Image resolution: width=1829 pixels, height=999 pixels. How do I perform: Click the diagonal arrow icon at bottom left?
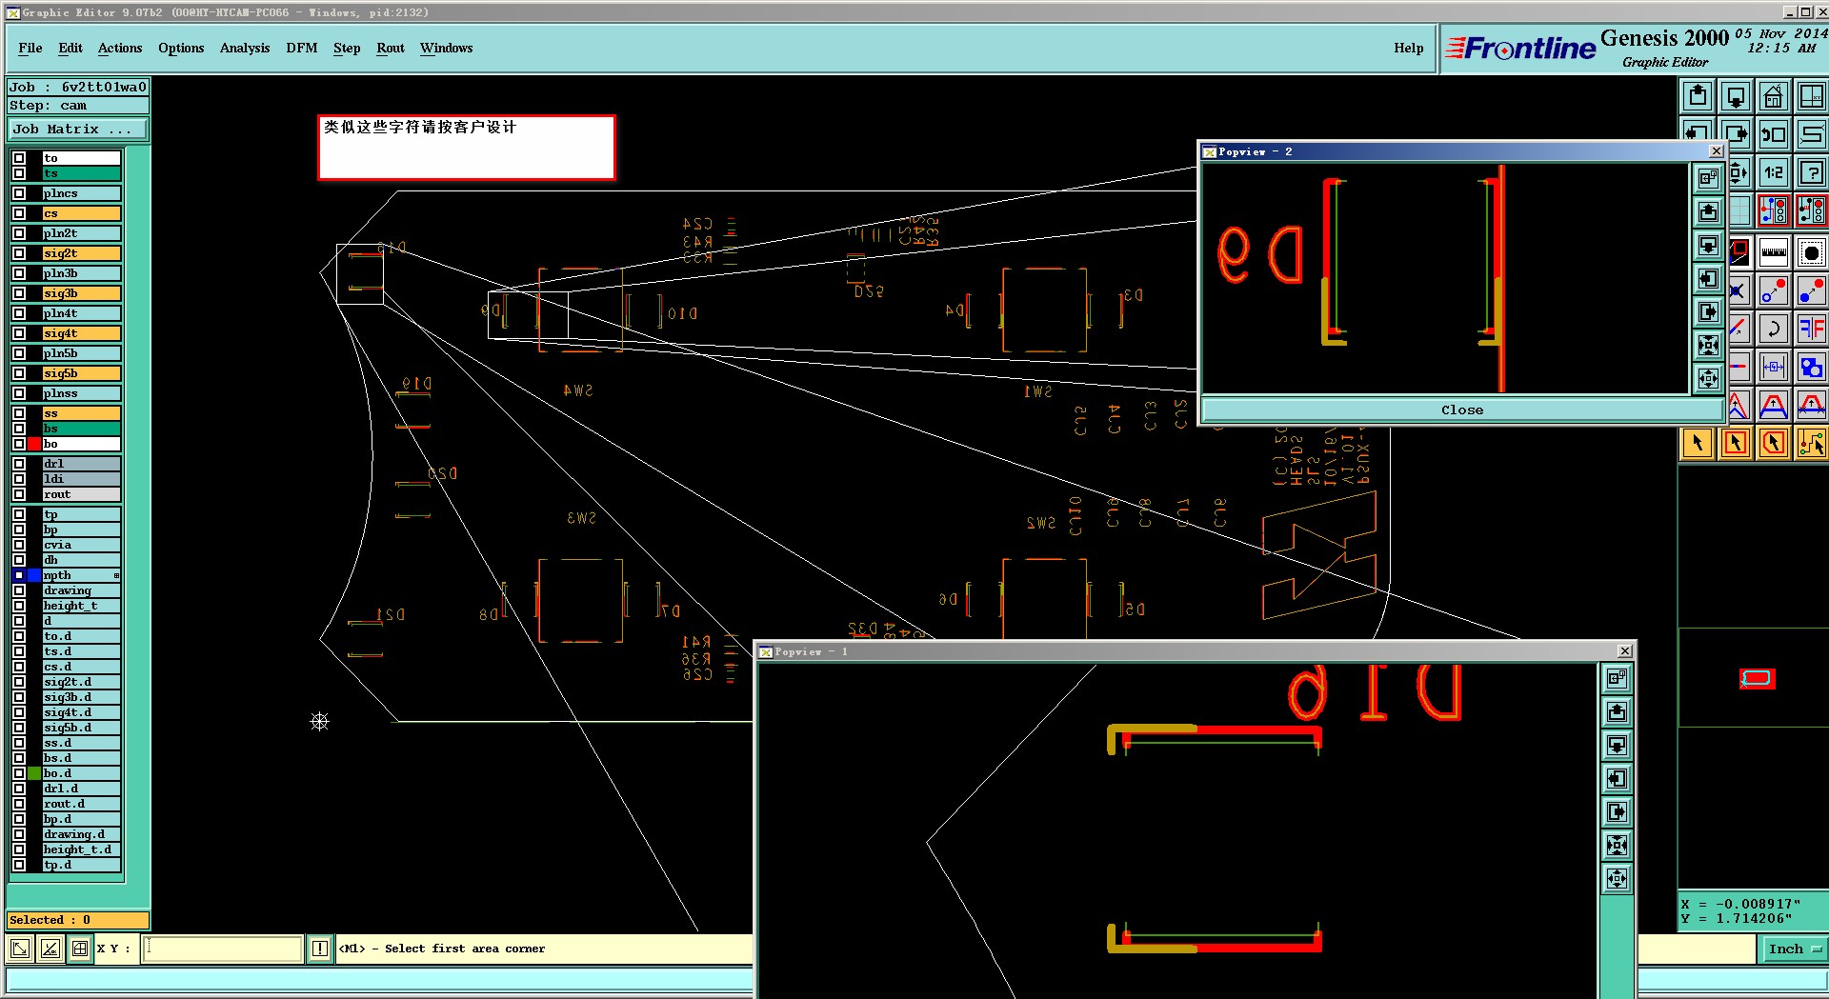point(20,949)
